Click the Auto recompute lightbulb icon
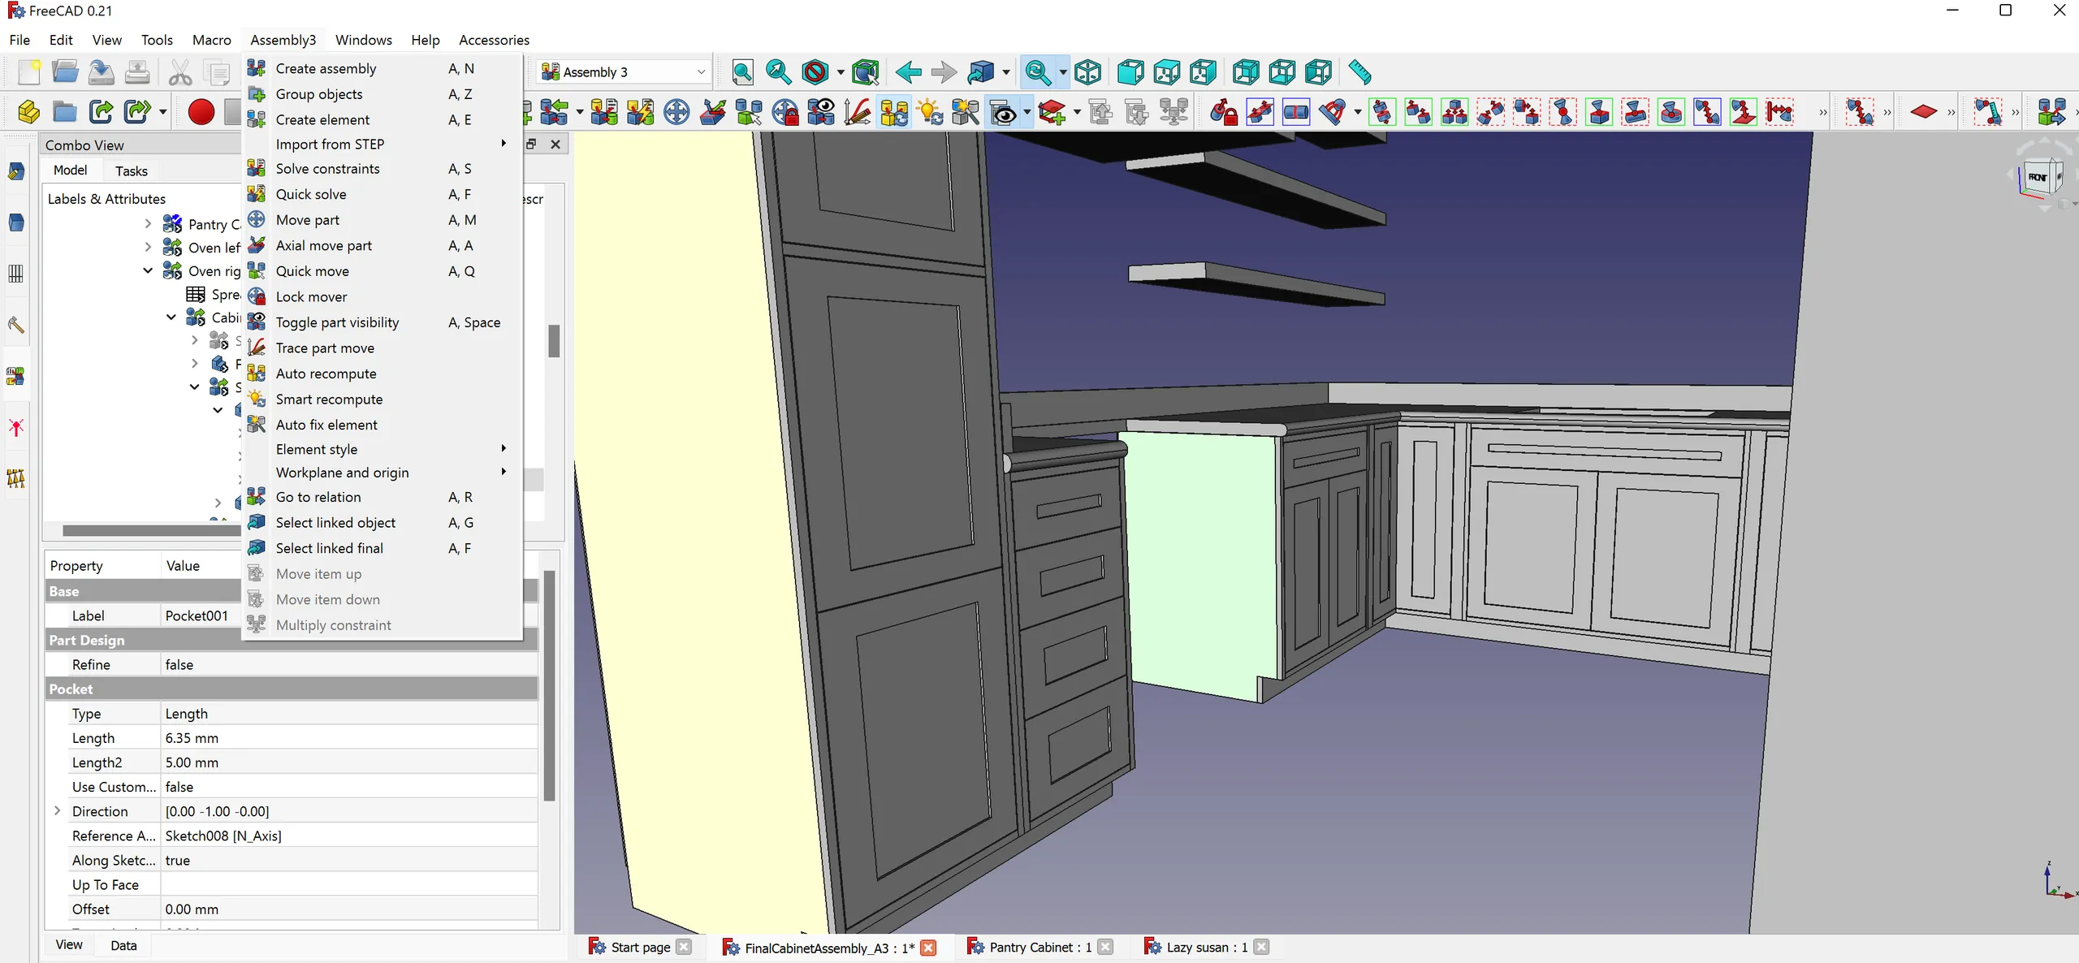This screenshot has height=963, width=2079. pos(930,112)
